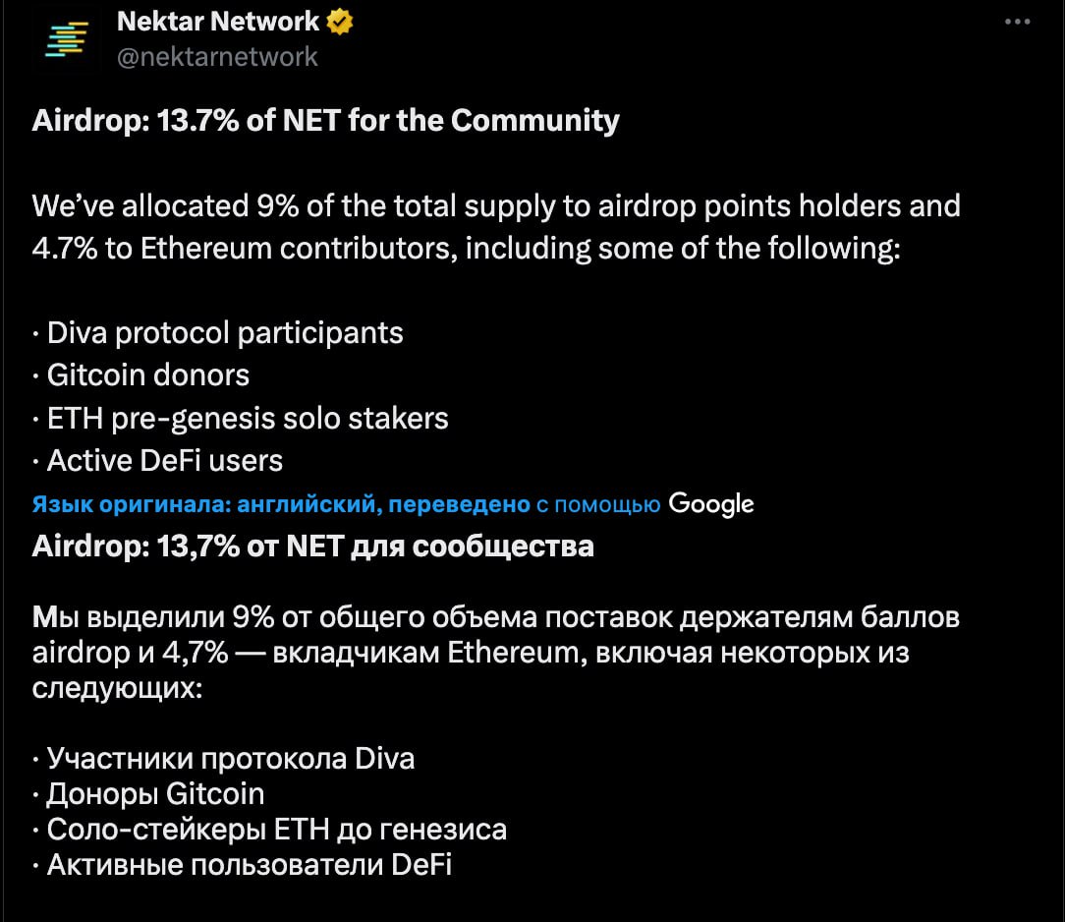The width and height of the screenshot is (1065, 922).
Task: Click the 'с помощью' translation text
Action: pyautogui.click(x=598, y=505)
